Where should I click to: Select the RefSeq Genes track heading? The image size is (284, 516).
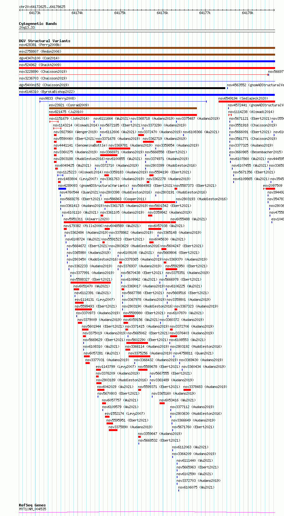pos(33,505)
